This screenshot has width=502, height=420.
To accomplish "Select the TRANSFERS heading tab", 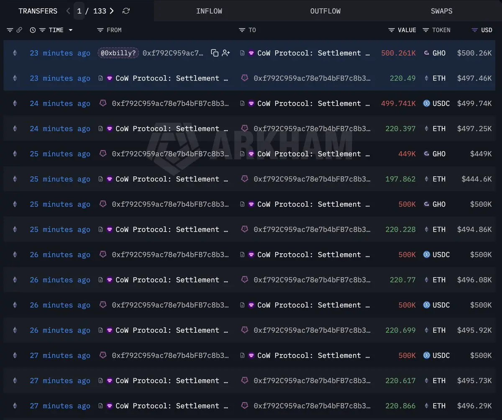I will click(x=38, y=11).
